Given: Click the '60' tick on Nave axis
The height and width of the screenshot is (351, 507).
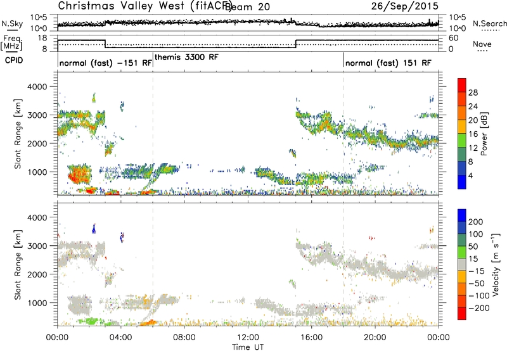Looking at the screenshot, I should click(x=454, y=38).
